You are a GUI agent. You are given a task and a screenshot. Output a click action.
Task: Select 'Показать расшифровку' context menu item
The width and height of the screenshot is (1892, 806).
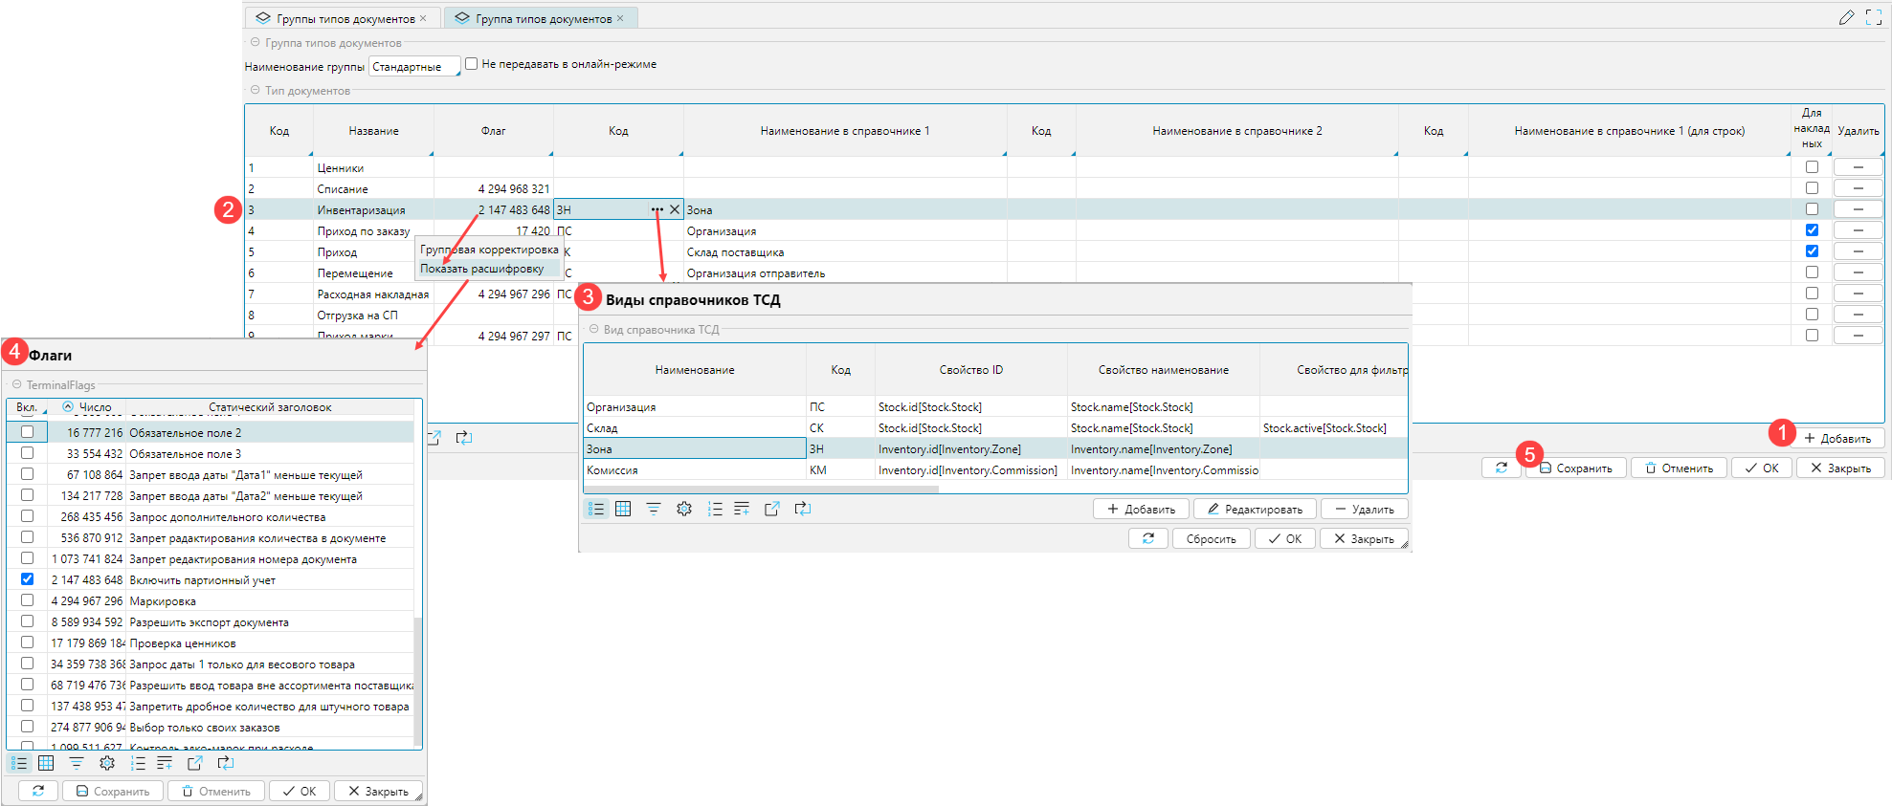[481, 269]
